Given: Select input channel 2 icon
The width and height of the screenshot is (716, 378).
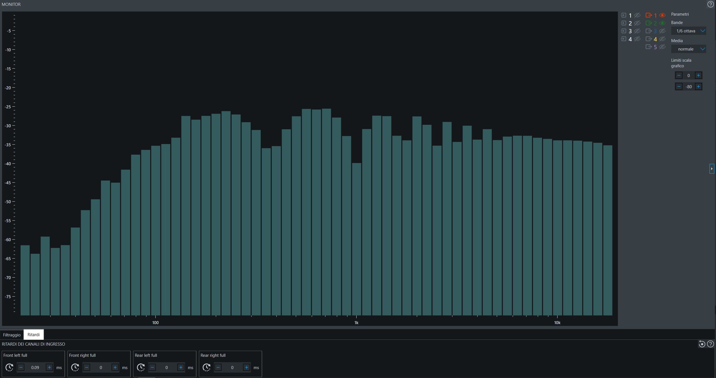Looking at the screenshot, I should click(x=624, y=23).
